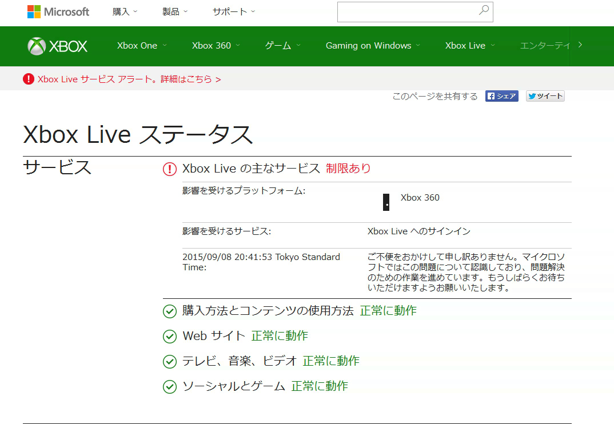Click the Xbox 360 platform label
Viewport: 614px width, 424px height.
point(420,198)
